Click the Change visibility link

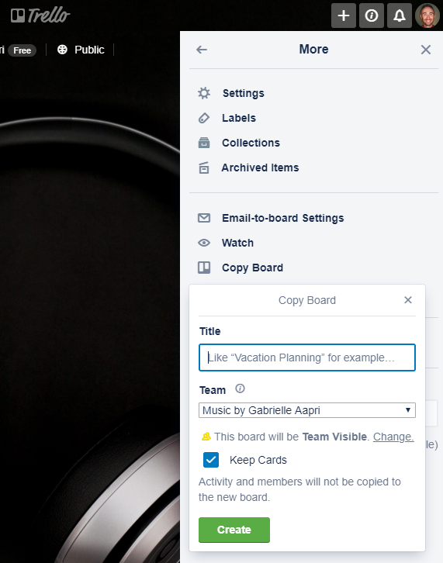pos(393,437)
